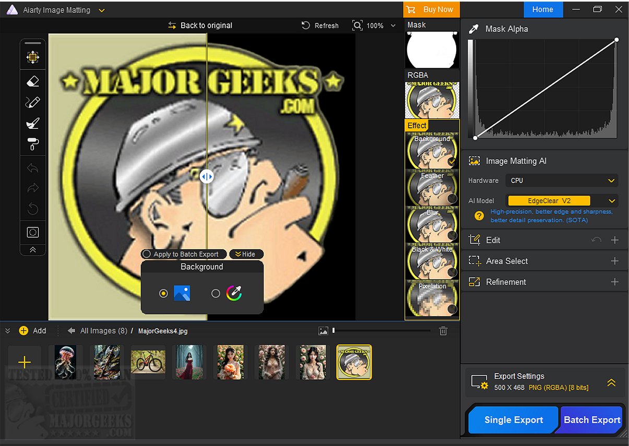Click the Edit section undo arrow
This screenshot has width=629, height=446.
click(597, 240)
